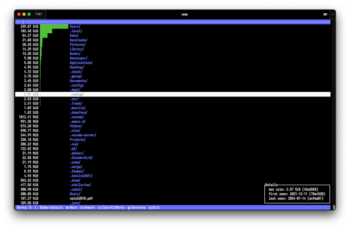Click the redu window title
The image size is (350, 229).
point(184,14)
